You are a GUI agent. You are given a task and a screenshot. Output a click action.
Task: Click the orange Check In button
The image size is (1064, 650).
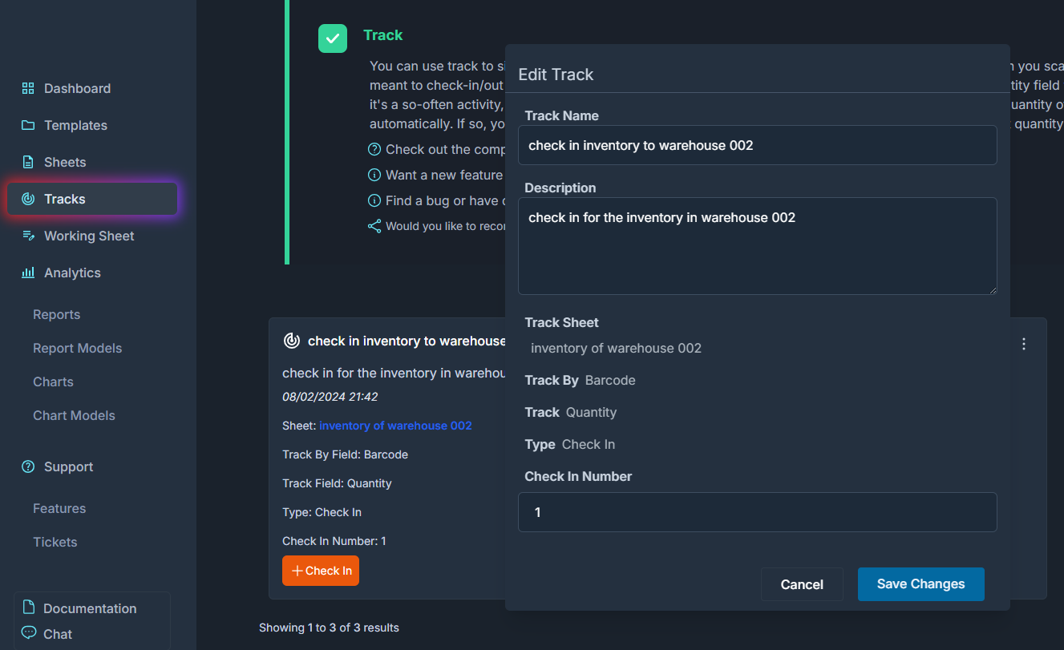point(321,571)
